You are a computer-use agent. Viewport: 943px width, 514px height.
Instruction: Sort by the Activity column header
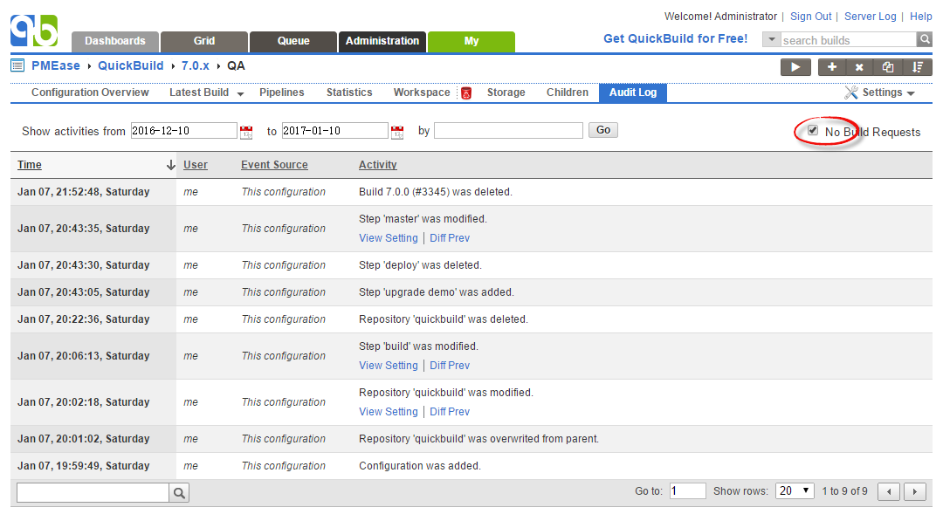coord(378,165)
